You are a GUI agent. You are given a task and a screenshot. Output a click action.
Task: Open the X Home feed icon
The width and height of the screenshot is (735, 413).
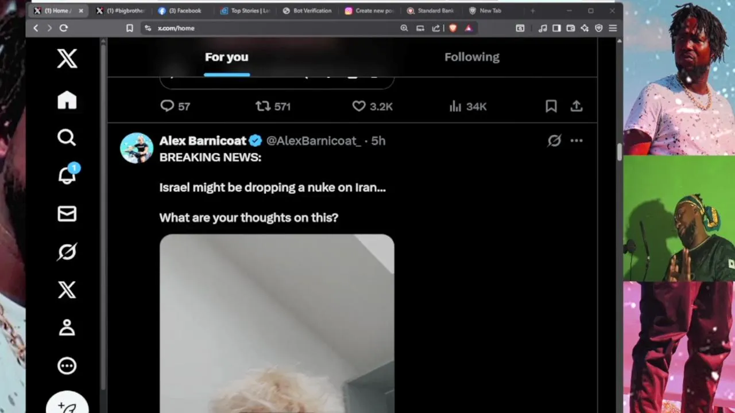click(67, 100)
